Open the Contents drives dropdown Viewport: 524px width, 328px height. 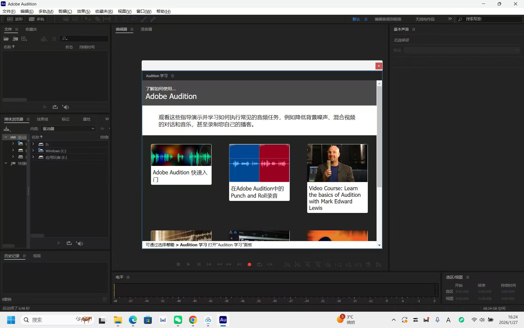(68, 128)
